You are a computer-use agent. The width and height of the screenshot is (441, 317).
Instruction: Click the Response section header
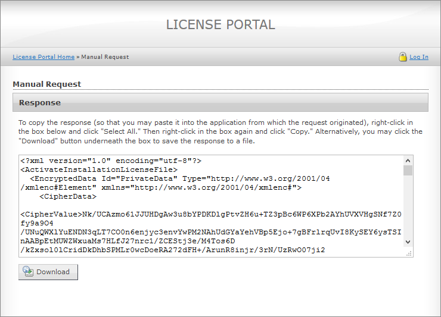click(220, 102)
